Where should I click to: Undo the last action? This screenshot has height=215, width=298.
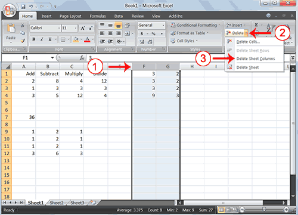(x=31, y=7)
